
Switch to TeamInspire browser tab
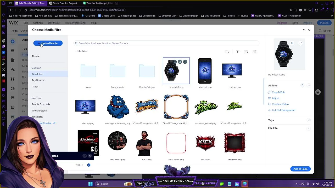point(97,3)
